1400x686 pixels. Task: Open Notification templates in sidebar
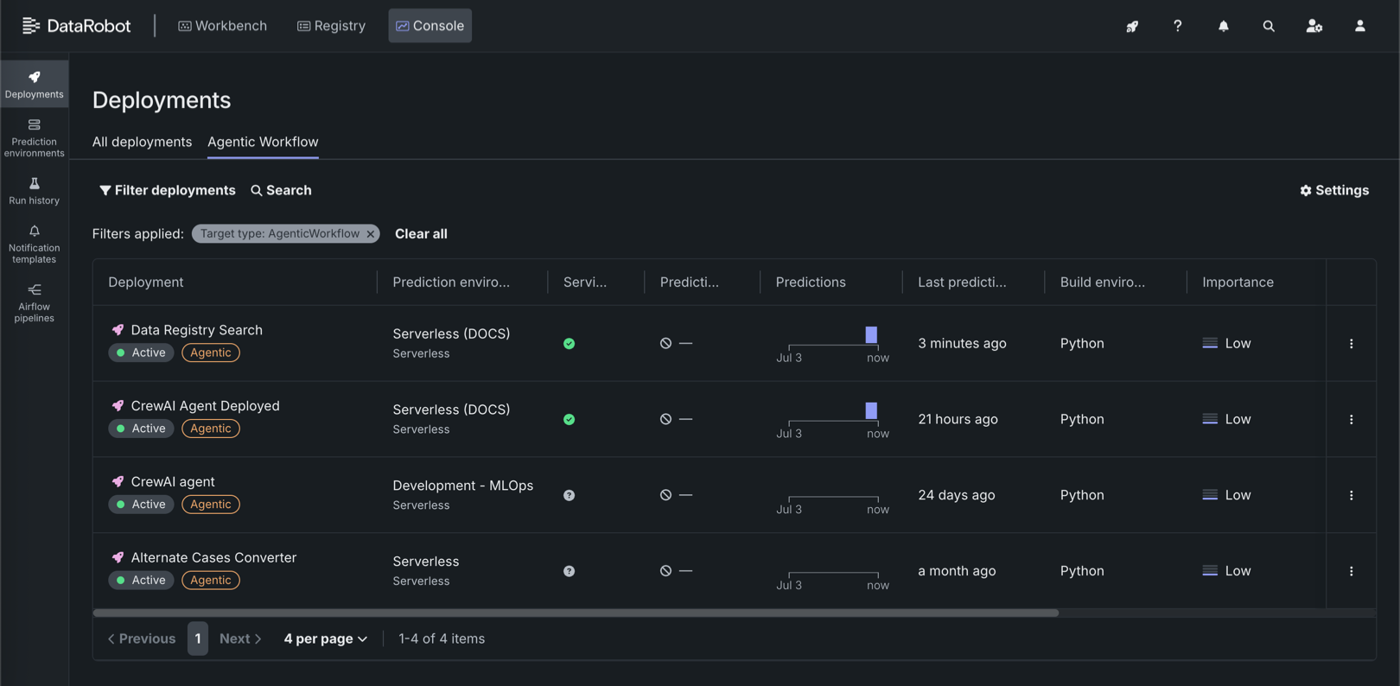click(x=34, y=244)
